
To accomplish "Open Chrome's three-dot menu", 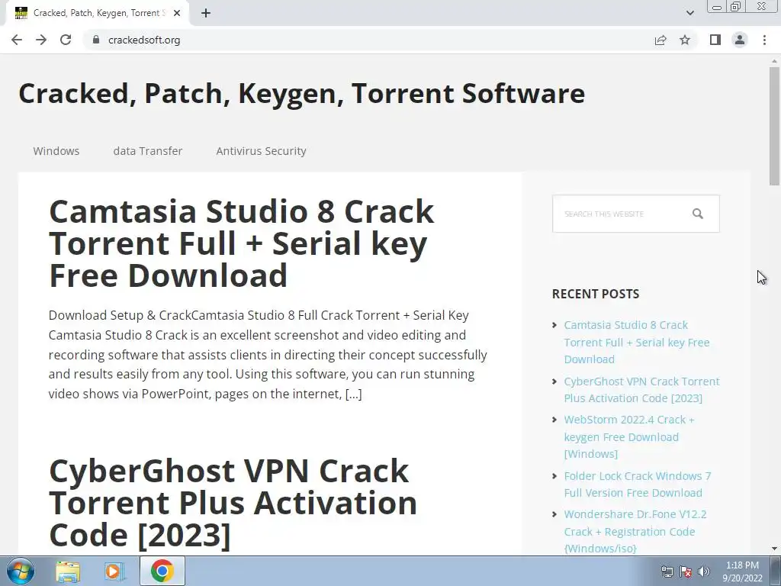I will coord(764,40).
